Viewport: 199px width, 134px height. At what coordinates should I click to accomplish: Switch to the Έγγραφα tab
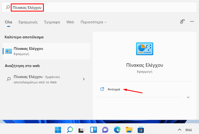52,22
